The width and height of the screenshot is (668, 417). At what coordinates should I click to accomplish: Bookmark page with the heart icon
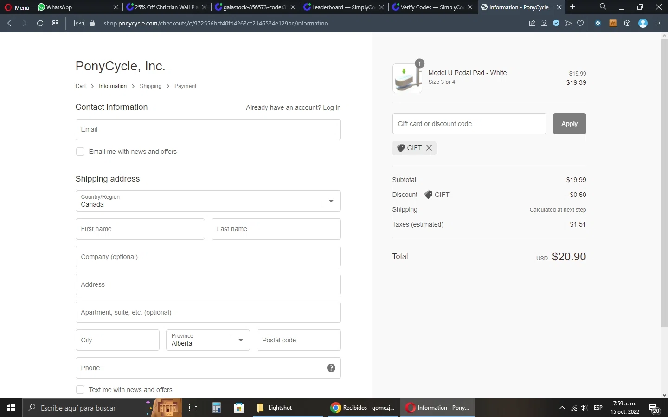(x=580, y=23)
